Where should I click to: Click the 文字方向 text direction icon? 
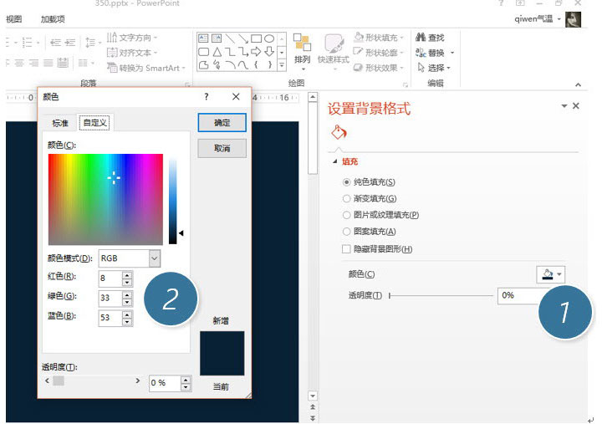[112, 38]
